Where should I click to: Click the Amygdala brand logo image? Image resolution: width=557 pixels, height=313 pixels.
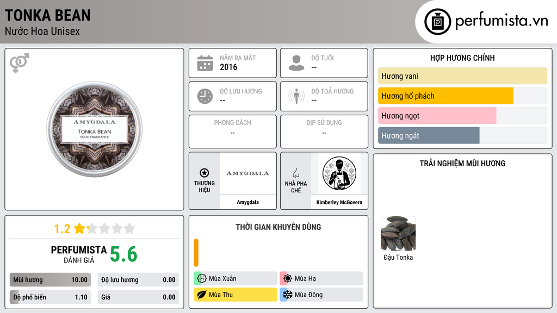247,173
